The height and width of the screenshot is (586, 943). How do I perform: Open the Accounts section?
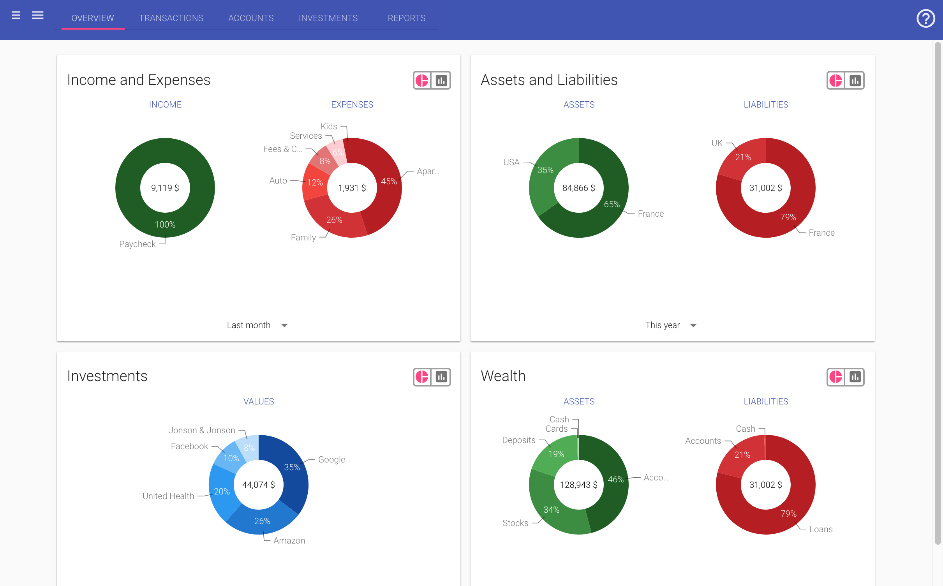coord(251,18)
